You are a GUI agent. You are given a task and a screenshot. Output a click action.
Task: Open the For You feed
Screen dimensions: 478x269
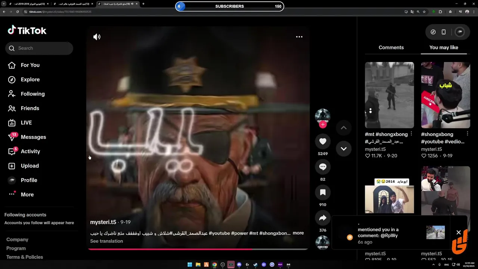pyautogui.click(x=24, y=65)
